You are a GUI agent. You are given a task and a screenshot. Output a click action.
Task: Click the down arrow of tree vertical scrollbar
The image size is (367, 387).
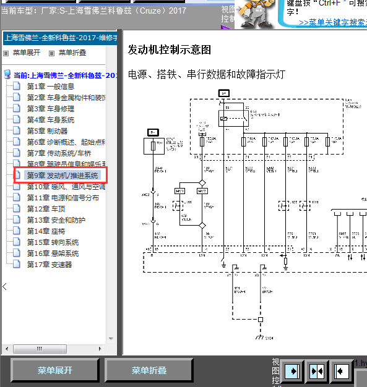[111, 339]
